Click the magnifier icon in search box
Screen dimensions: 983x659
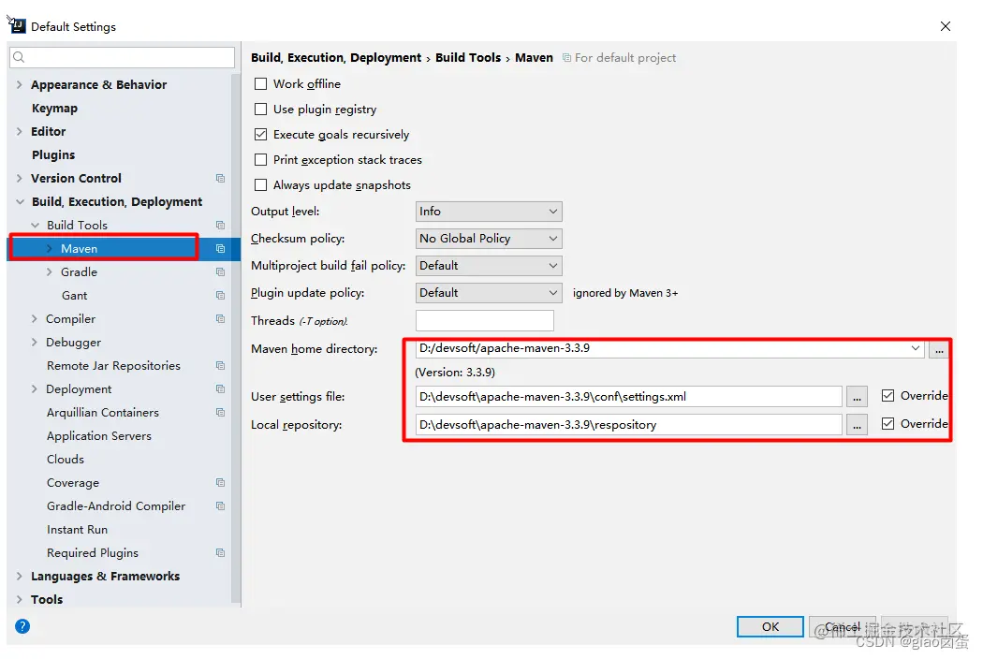(x=19, y=58)
